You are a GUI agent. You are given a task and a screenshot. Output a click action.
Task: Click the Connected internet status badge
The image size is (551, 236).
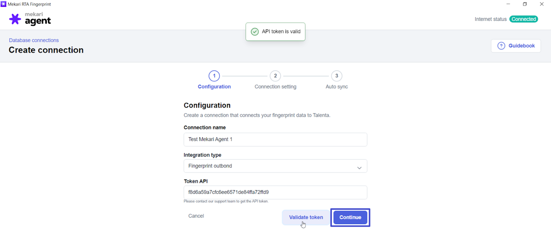coord(523,19)
